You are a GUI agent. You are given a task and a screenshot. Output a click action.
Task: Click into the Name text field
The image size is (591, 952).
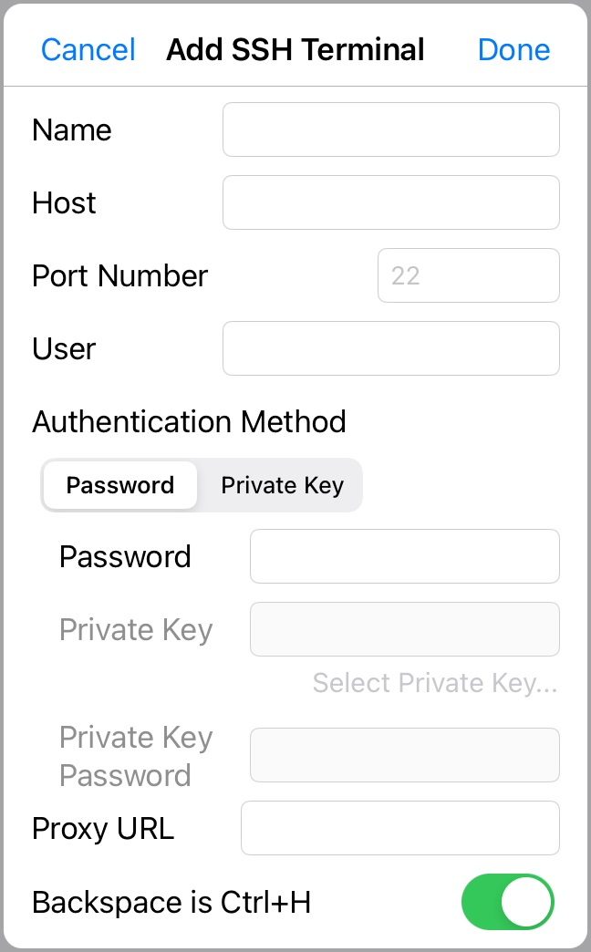pyautogui.click(x=390, y=129)
